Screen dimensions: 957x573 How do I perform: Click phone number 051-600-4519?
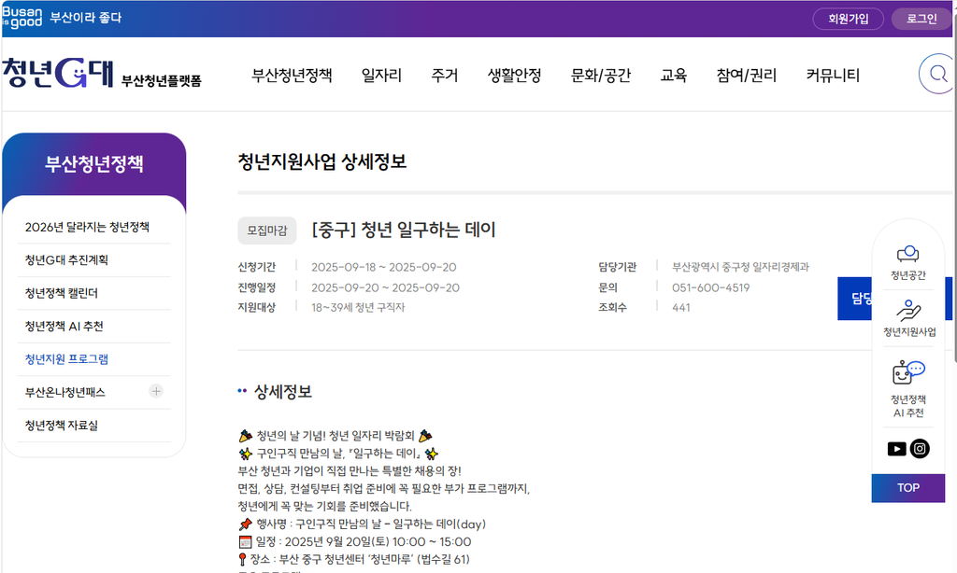click(x=710, y=287)
